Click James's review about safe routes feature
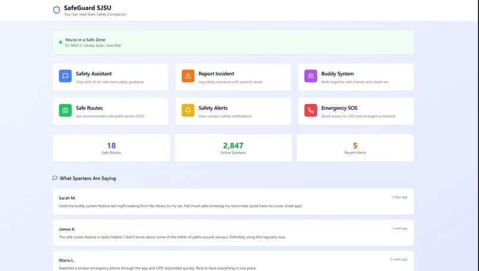Screen dimensions: 479x271 (172, 237)
